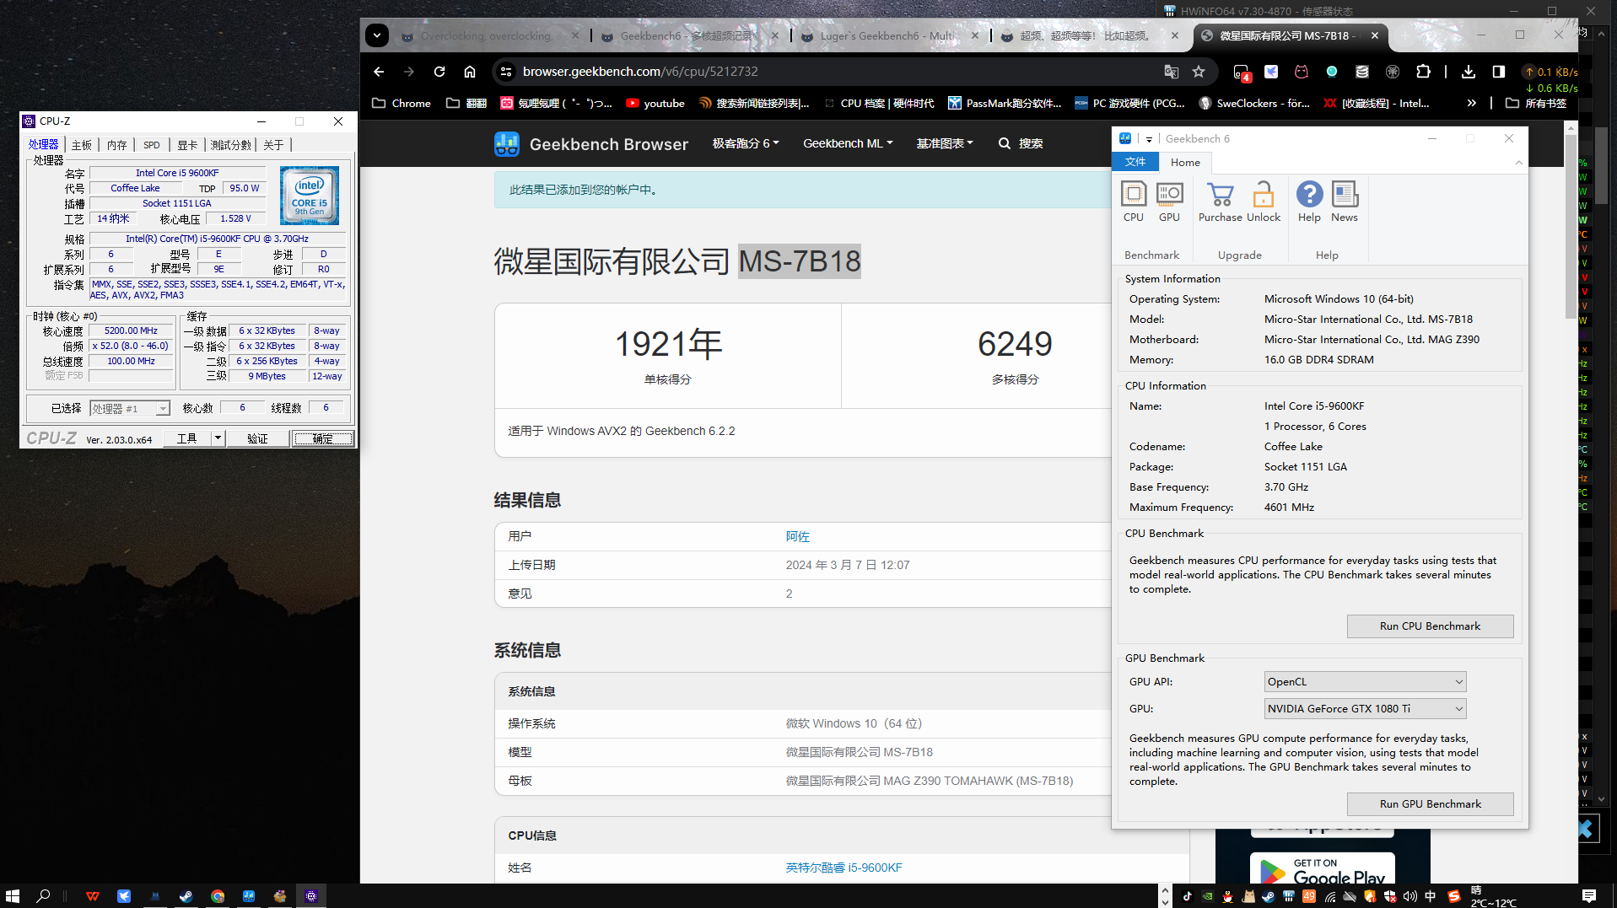The height and width of the screenshot is (908, 1617).
Task: Open Chrome from the taskbar
Action: pyautogui.click(x=218, y=896)
